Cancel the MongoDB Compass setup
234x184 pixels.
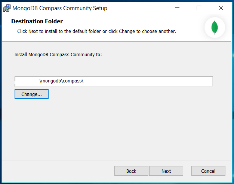(x=208, y=171)
